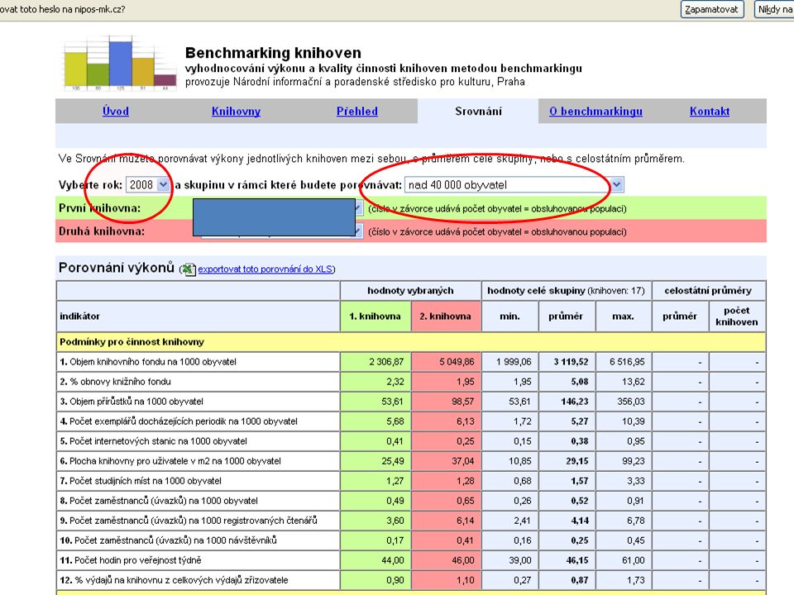The image size is (794, 595).
Task: Click the value 46,15 average weekly hours
Action: point(576,560)
